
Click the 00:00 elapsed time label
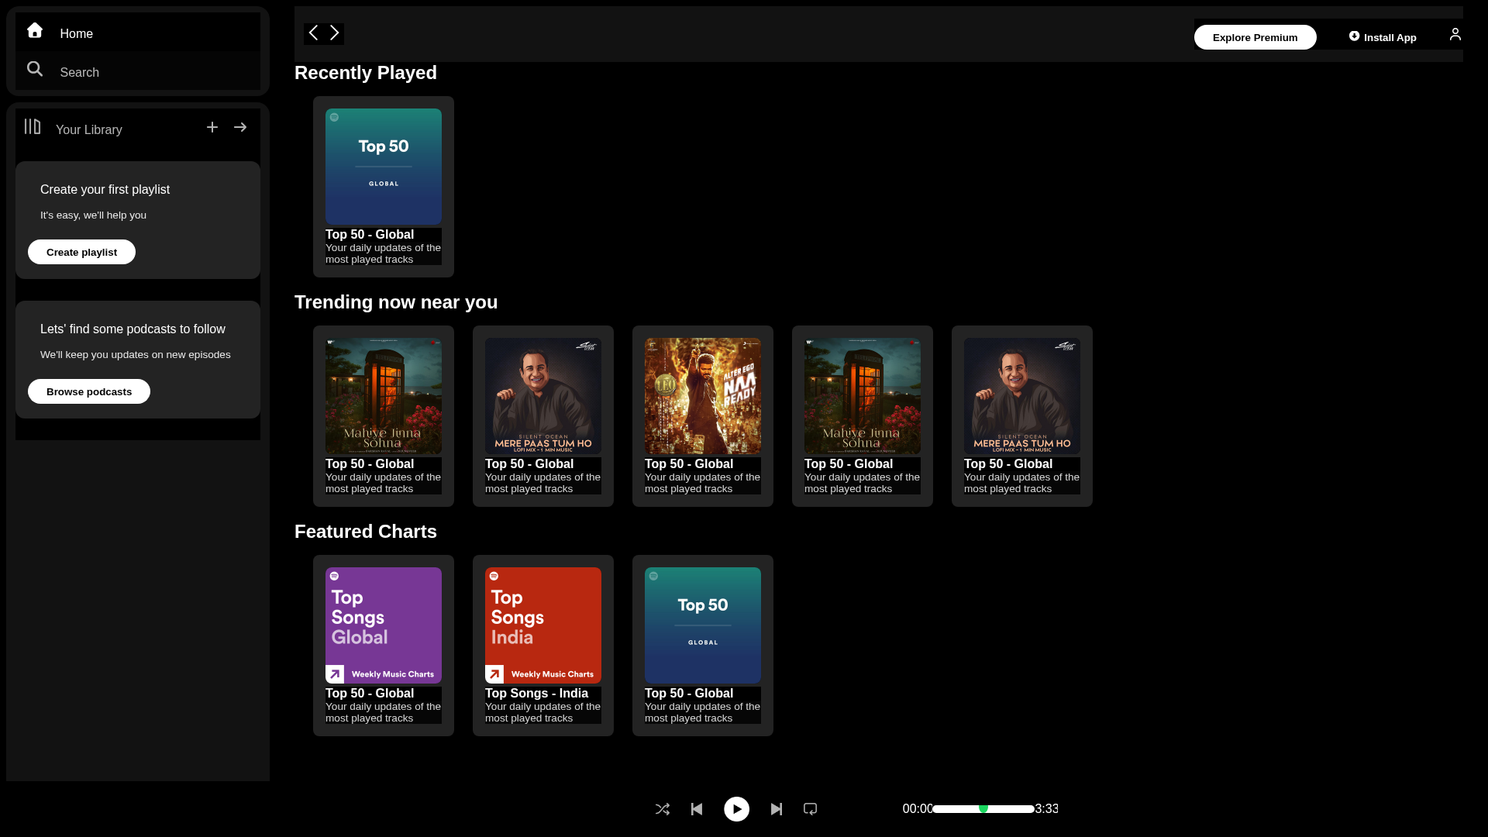point(918,809)
